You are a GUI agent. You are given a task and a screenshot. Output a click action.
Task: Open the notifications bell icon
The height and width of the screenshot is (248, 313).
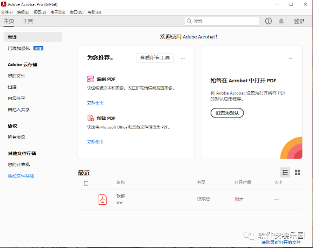(281, 21)
